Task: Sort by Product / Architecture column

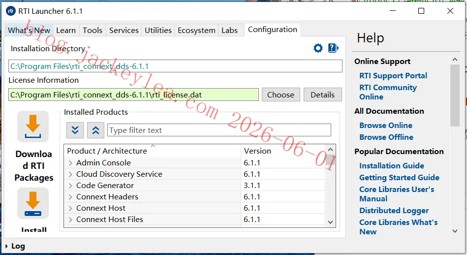Action: click(x=153, y=151)
